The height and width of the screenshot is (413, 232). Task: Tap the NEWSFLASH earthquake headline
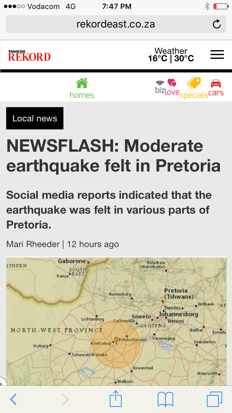coord(113,156)
